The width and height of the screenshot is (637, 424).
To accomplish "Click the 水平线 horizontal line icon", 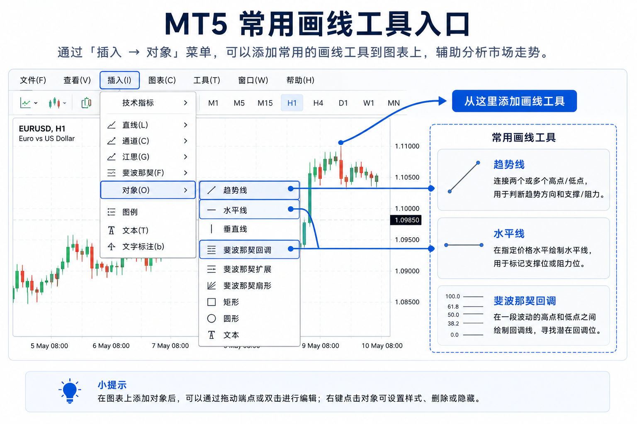I will (212, 210).
